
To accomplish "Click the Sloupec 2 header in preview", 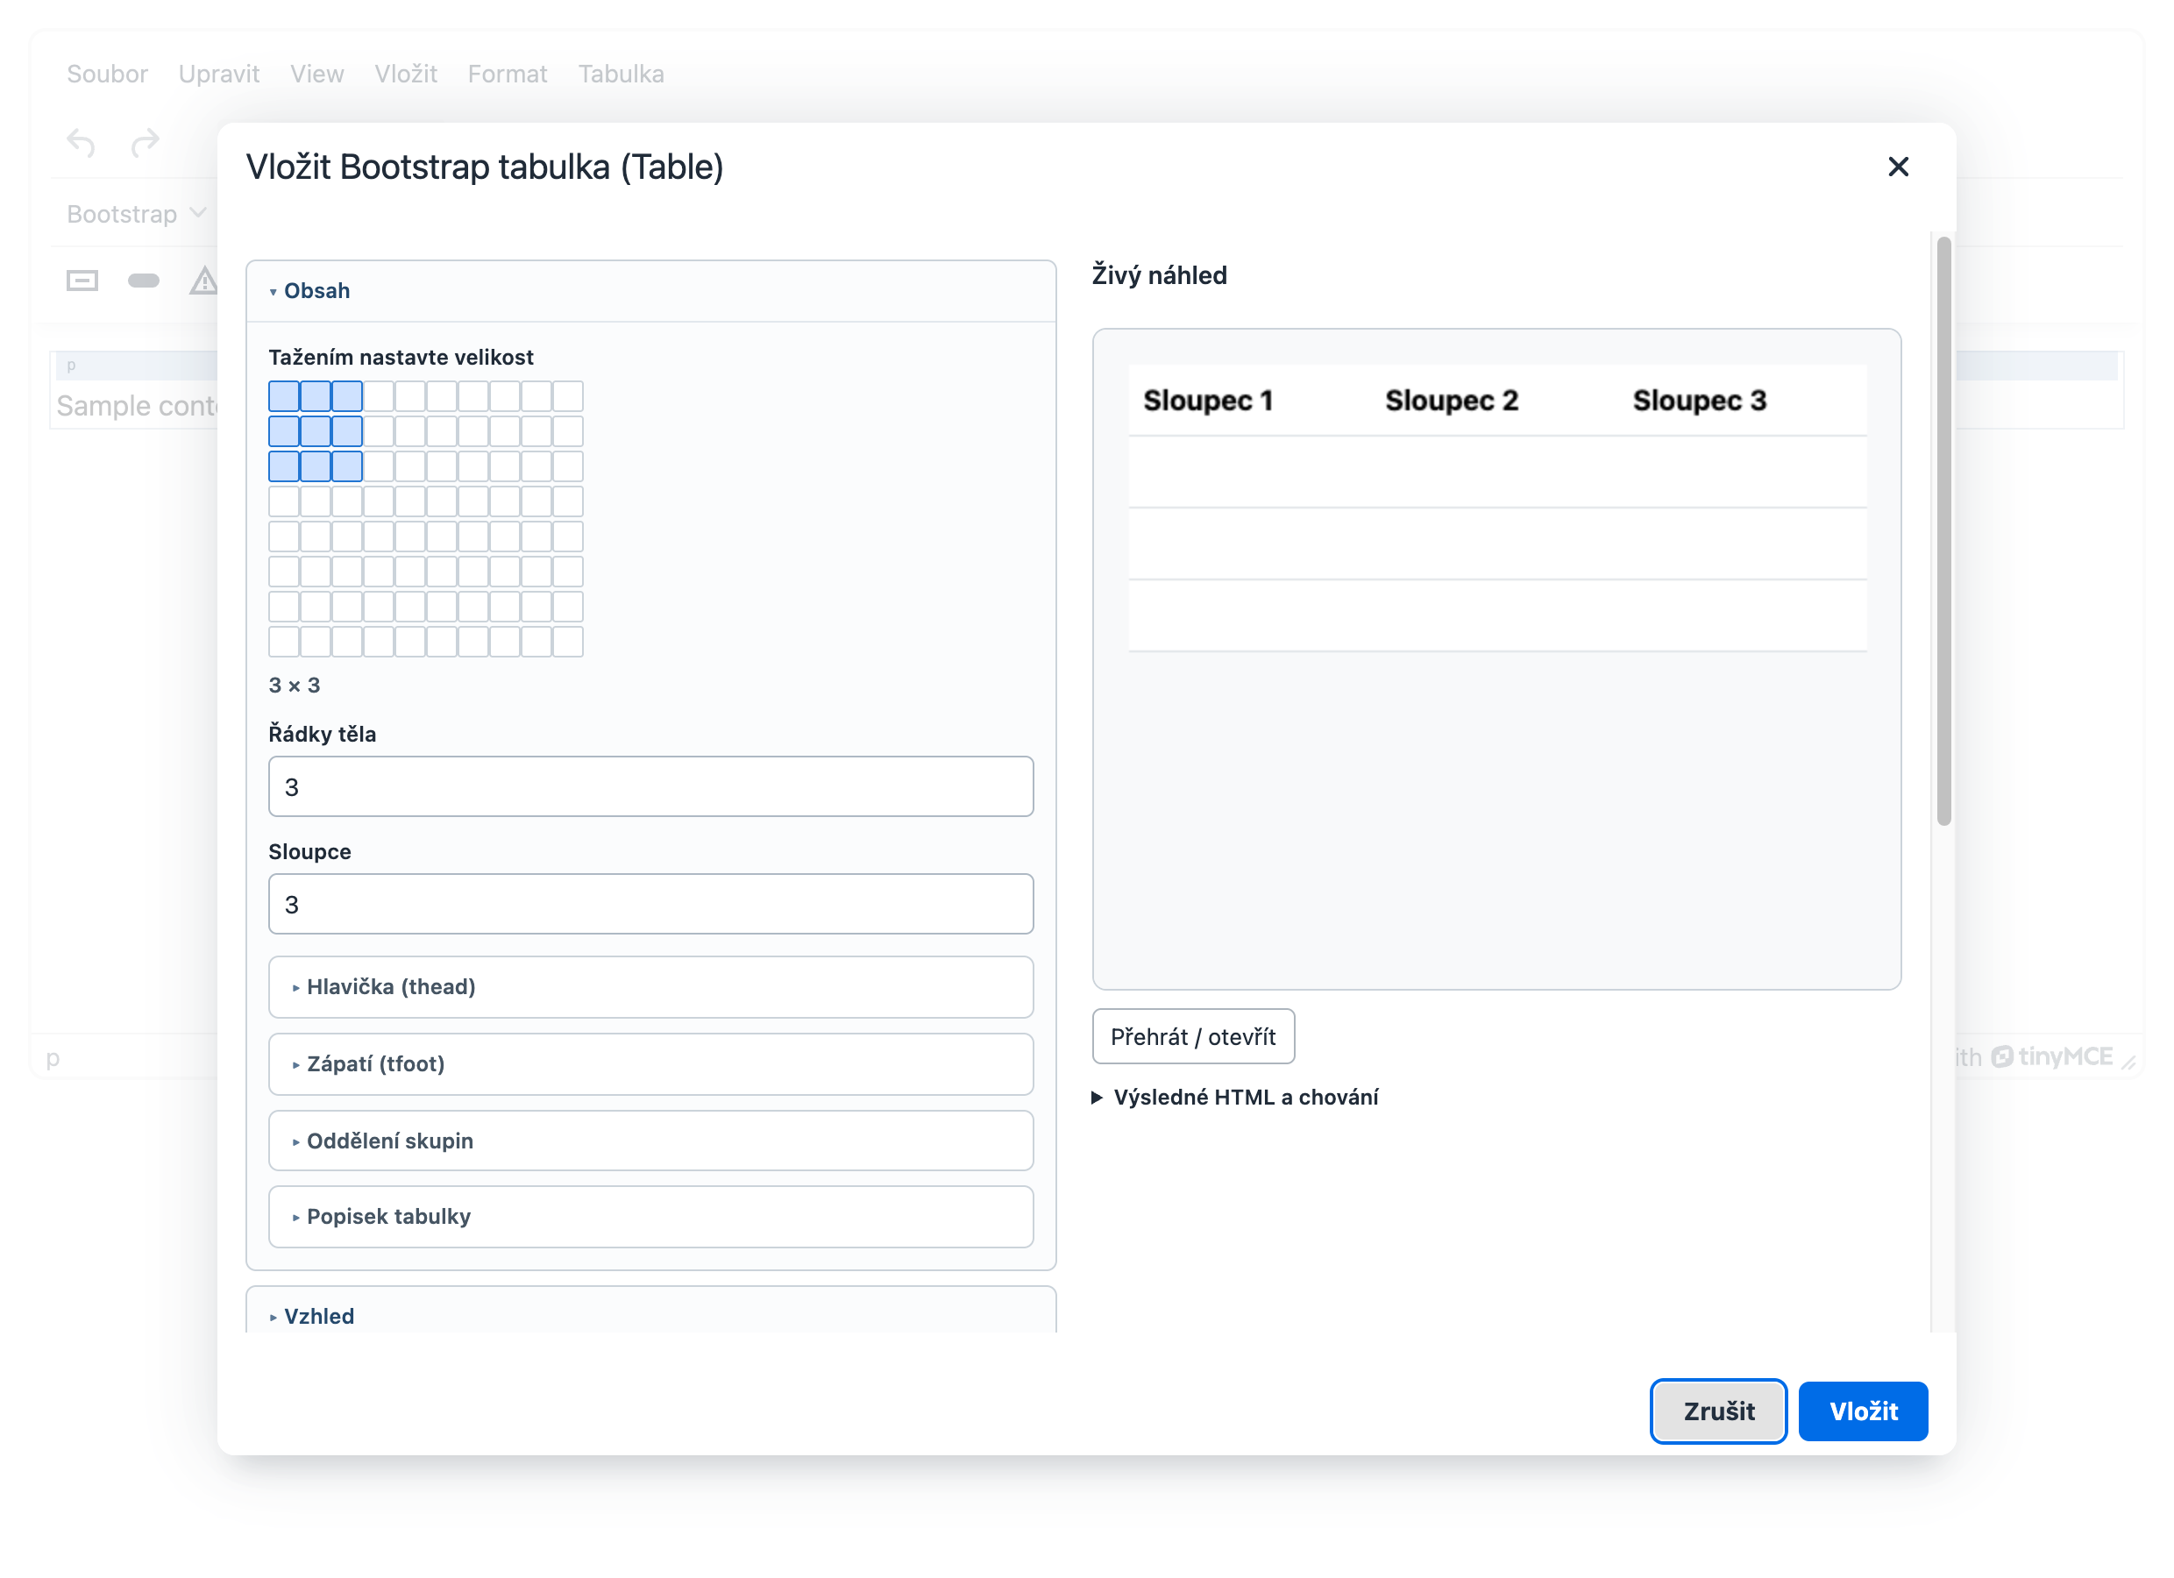I will (1452, 401).
